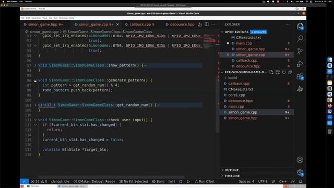Screen dimensions: 334x188
Task: Close simon_game.cpp in Open Editors list
Action: [228, 55]
